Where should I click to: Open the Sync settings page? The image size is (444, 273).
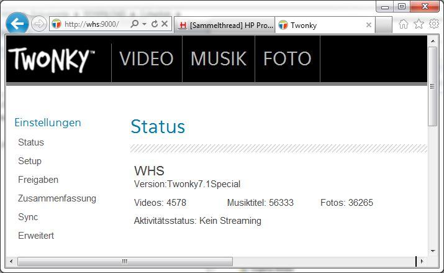(x=28, y=217)
